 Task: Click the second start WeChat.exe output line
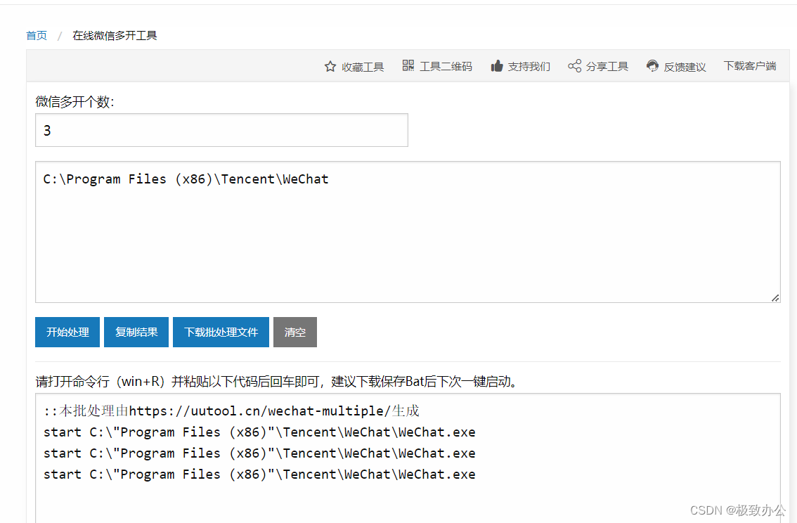(x=259, y=453)
